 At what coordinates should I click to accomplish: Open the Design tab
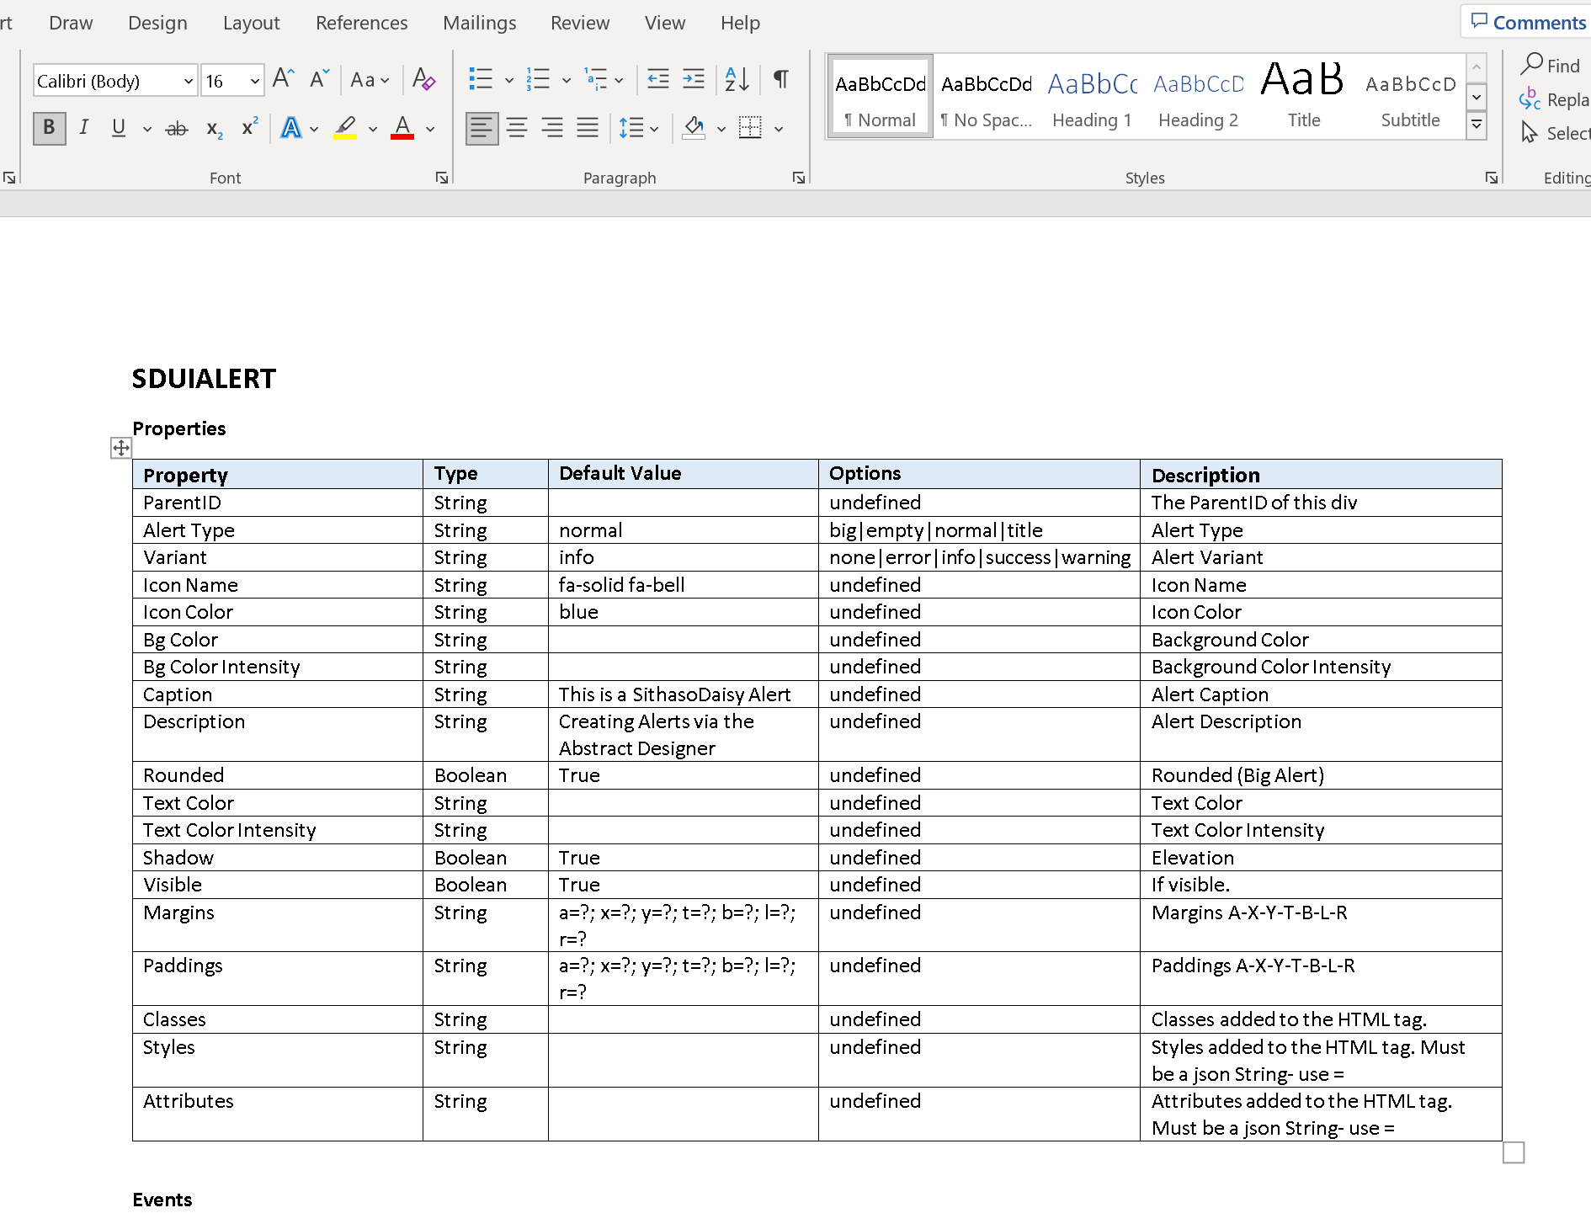(158, 23)
